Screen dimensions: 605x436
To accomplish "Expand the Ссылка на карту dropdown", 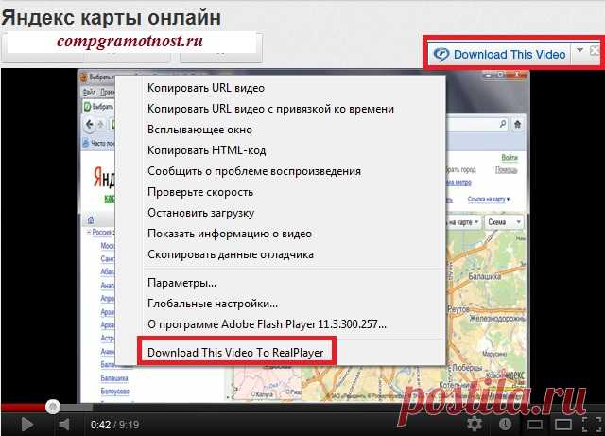I will pos(489,199).
